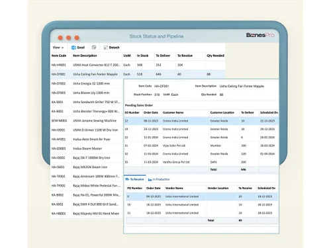This screenshot has width=331, height=248.
Task: Click the Qty Needed column header in the stock table
Action: pyautogui.click(x=215, y=56)
